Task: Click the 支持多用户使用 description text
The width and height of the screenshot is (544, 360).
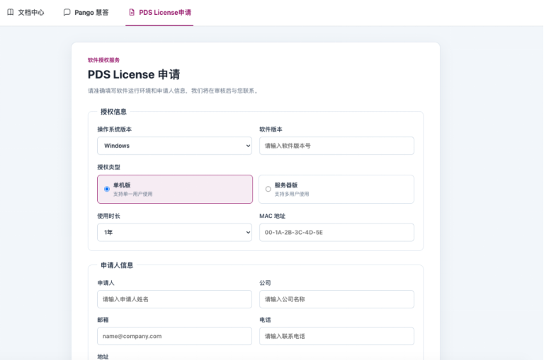Action: click(x=292, y=194)
